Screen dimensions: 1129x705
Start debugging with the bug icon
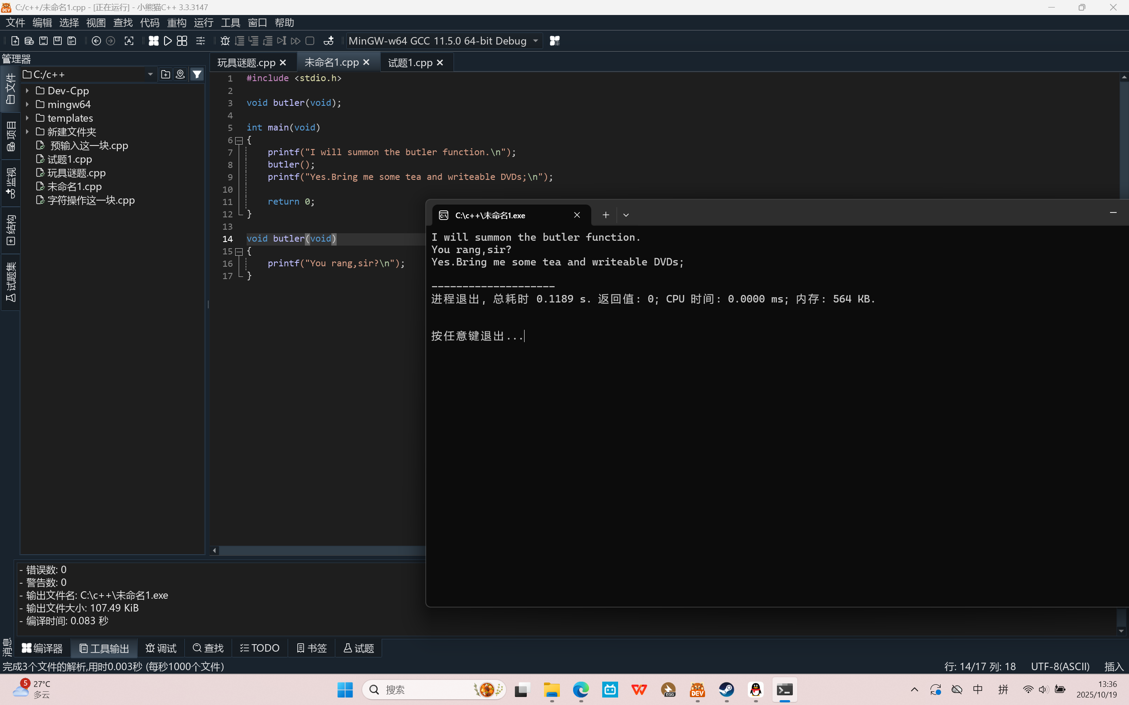pos(225,41)
